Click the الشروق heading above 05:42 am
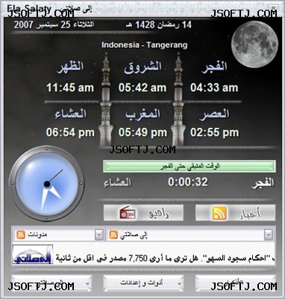 tap(142, 67)
